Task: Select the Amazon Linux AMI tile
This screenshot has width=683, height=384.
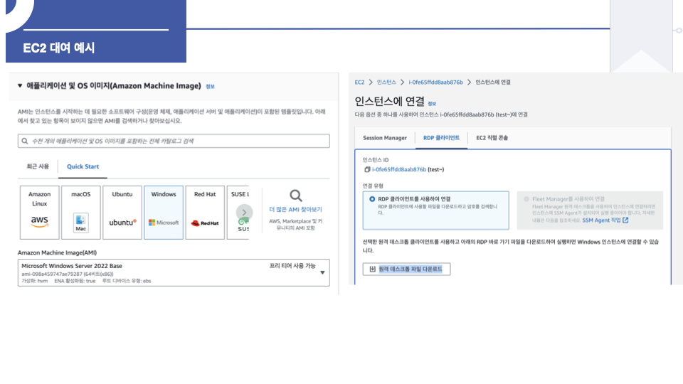Action: point(40,213)
